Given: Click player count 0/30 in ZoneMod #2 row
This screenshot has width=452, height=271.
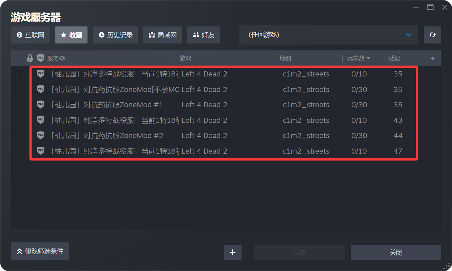Looking at the screenshot, I should (x=359, y=135).
